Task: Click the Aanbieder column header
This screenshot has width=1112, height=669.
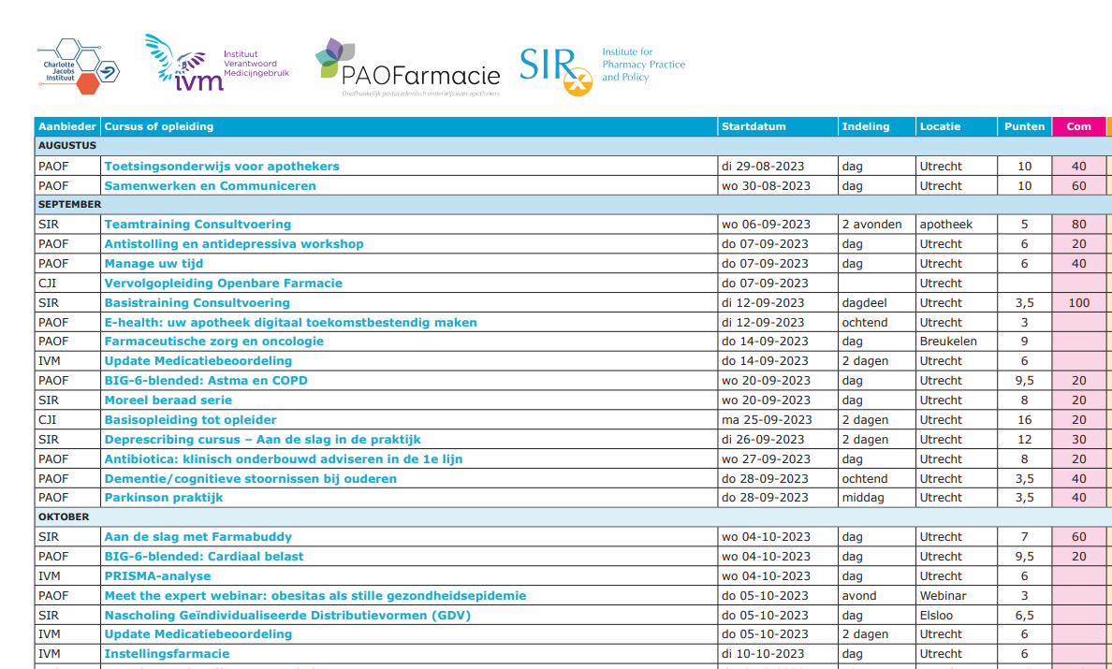Action: (x=67, y=127)
